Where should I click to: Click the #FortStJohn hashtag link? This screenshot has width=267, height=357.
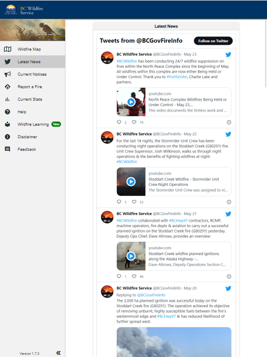pyautogui.click(x=177, y=77)
